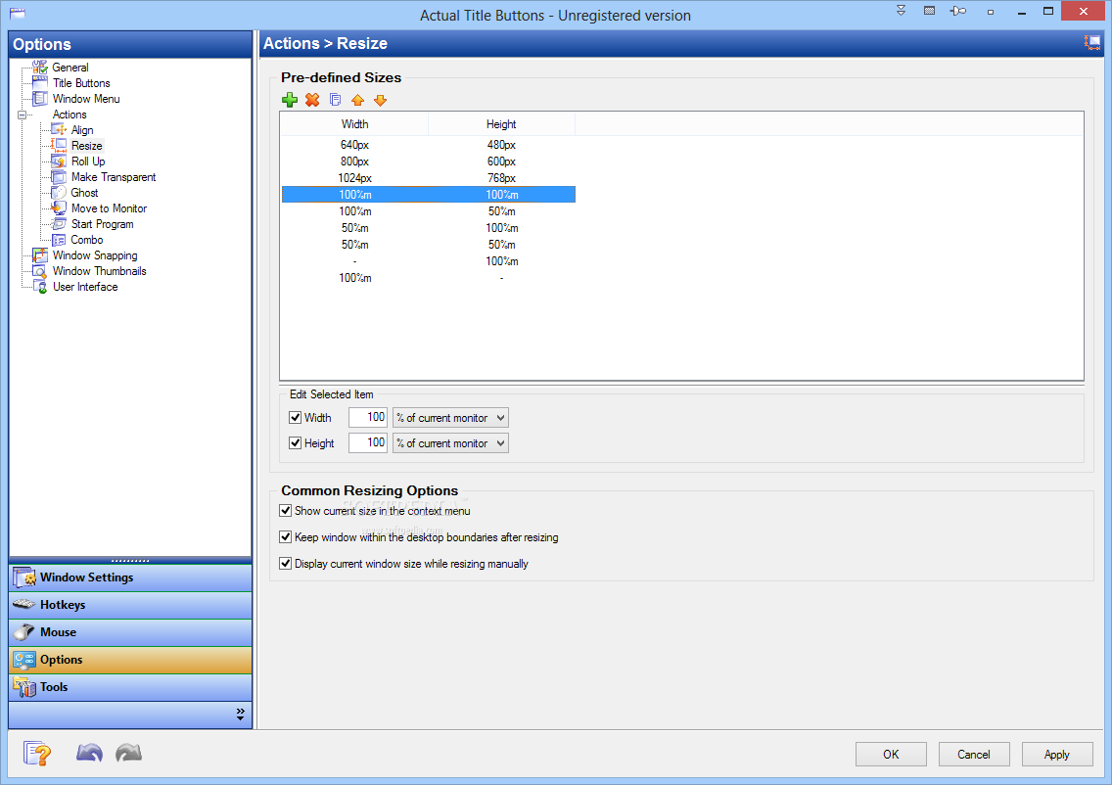1112x785 pixels.
Task: Copy the selected size item with the copy icon
Action: point(336,100)
